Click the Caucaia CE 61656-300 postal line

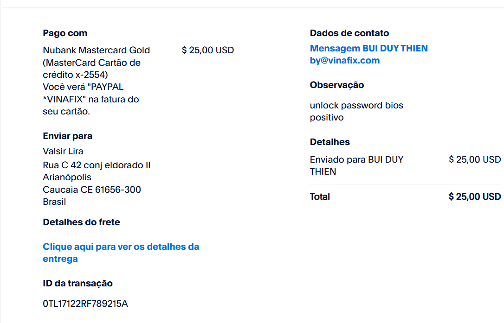[91, 190]
